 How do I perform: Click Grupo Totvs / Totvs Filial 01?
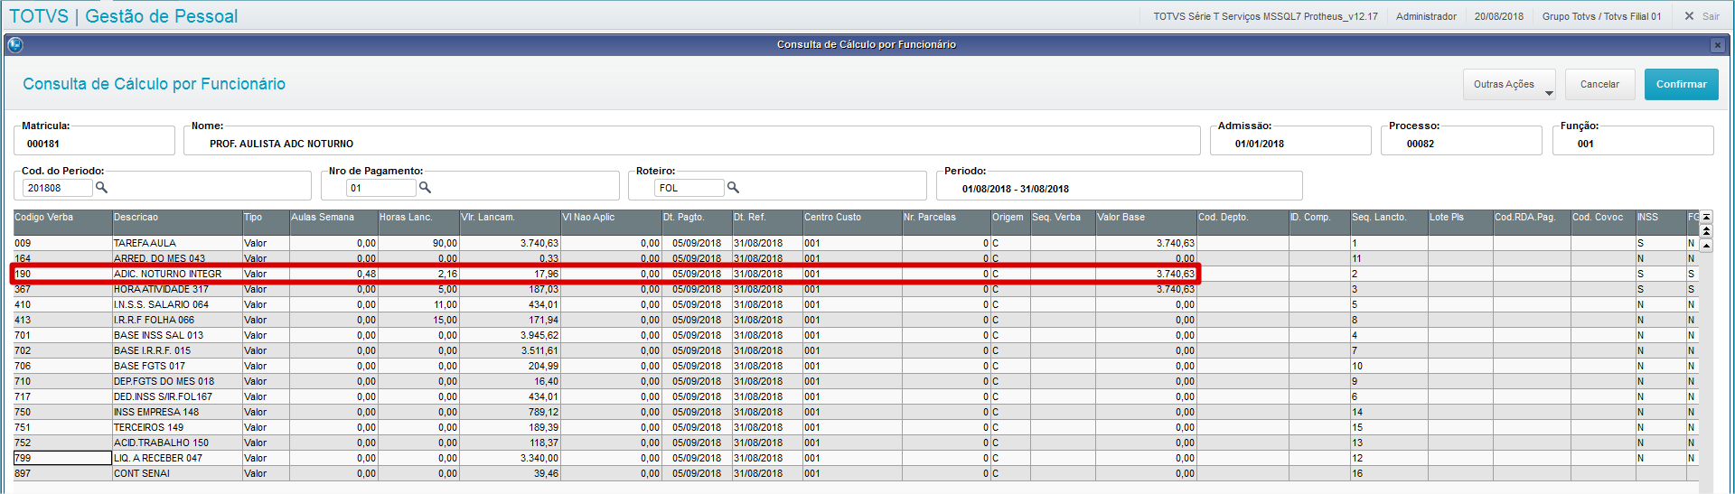[x=1601, y=16]
